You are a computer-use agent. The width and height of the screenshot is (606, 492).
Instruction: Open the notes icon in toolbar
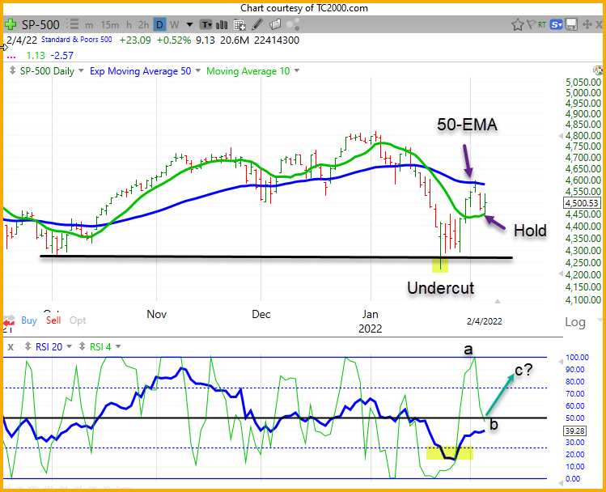point(275,25)
